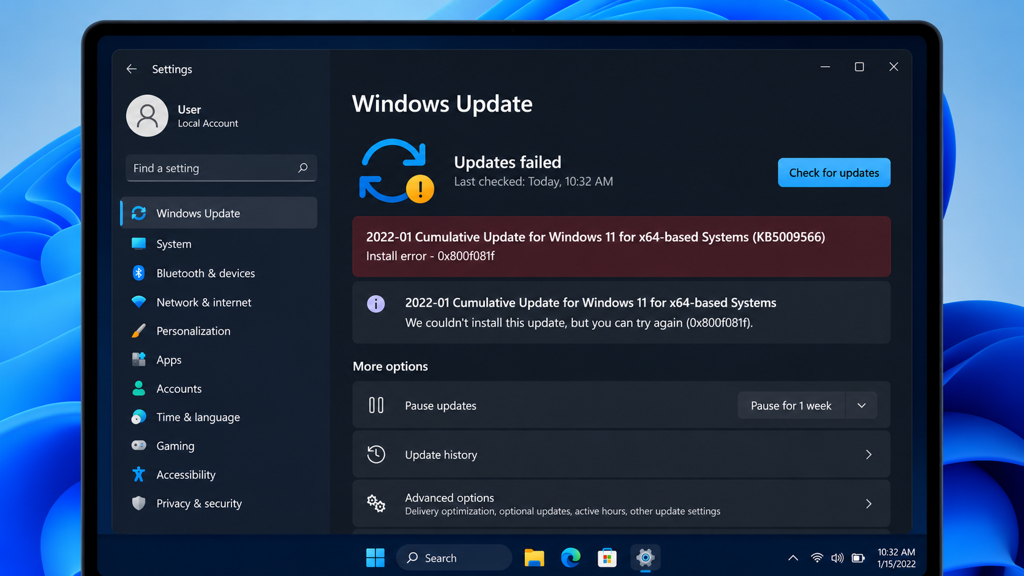Open Microsoft Store from the taskbar
1024x576 pixels.
pos(607,558)
